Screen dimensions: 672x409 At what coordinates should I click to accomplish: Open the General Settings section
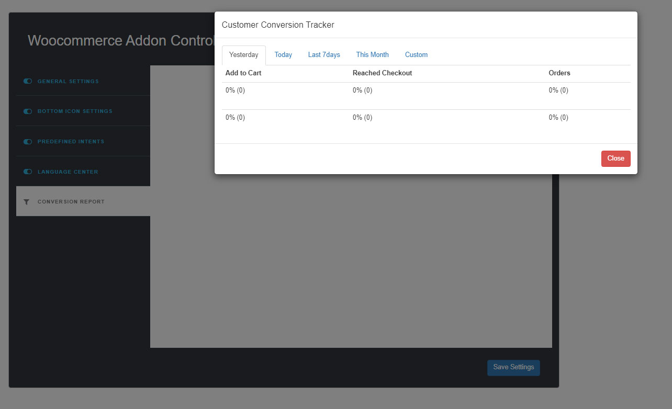coord(83,81)
